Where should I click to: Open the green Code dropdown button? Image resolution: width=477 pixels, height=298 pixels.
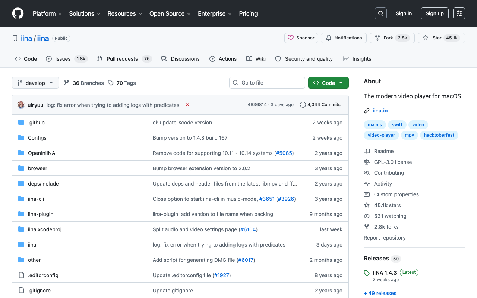(x=328, y=83)
